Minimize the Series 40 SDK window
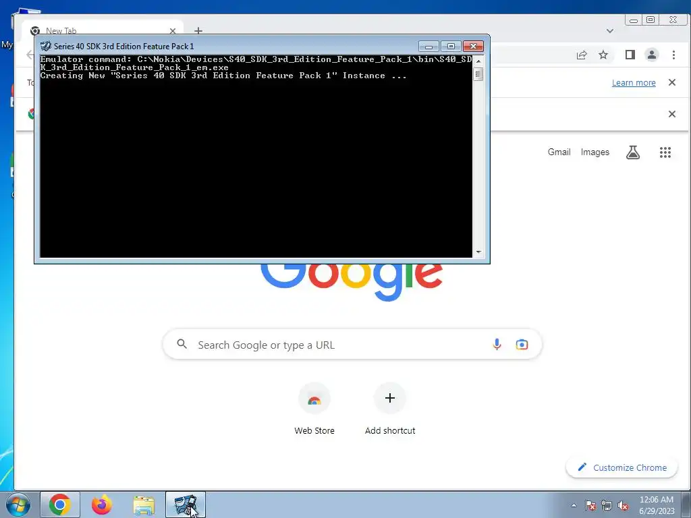Screen dimensions: 691x518 click(x=429, y=47)
